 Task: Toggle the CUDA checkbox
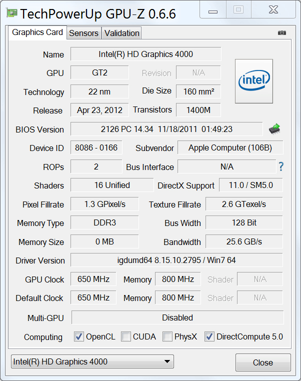[126, 336]
